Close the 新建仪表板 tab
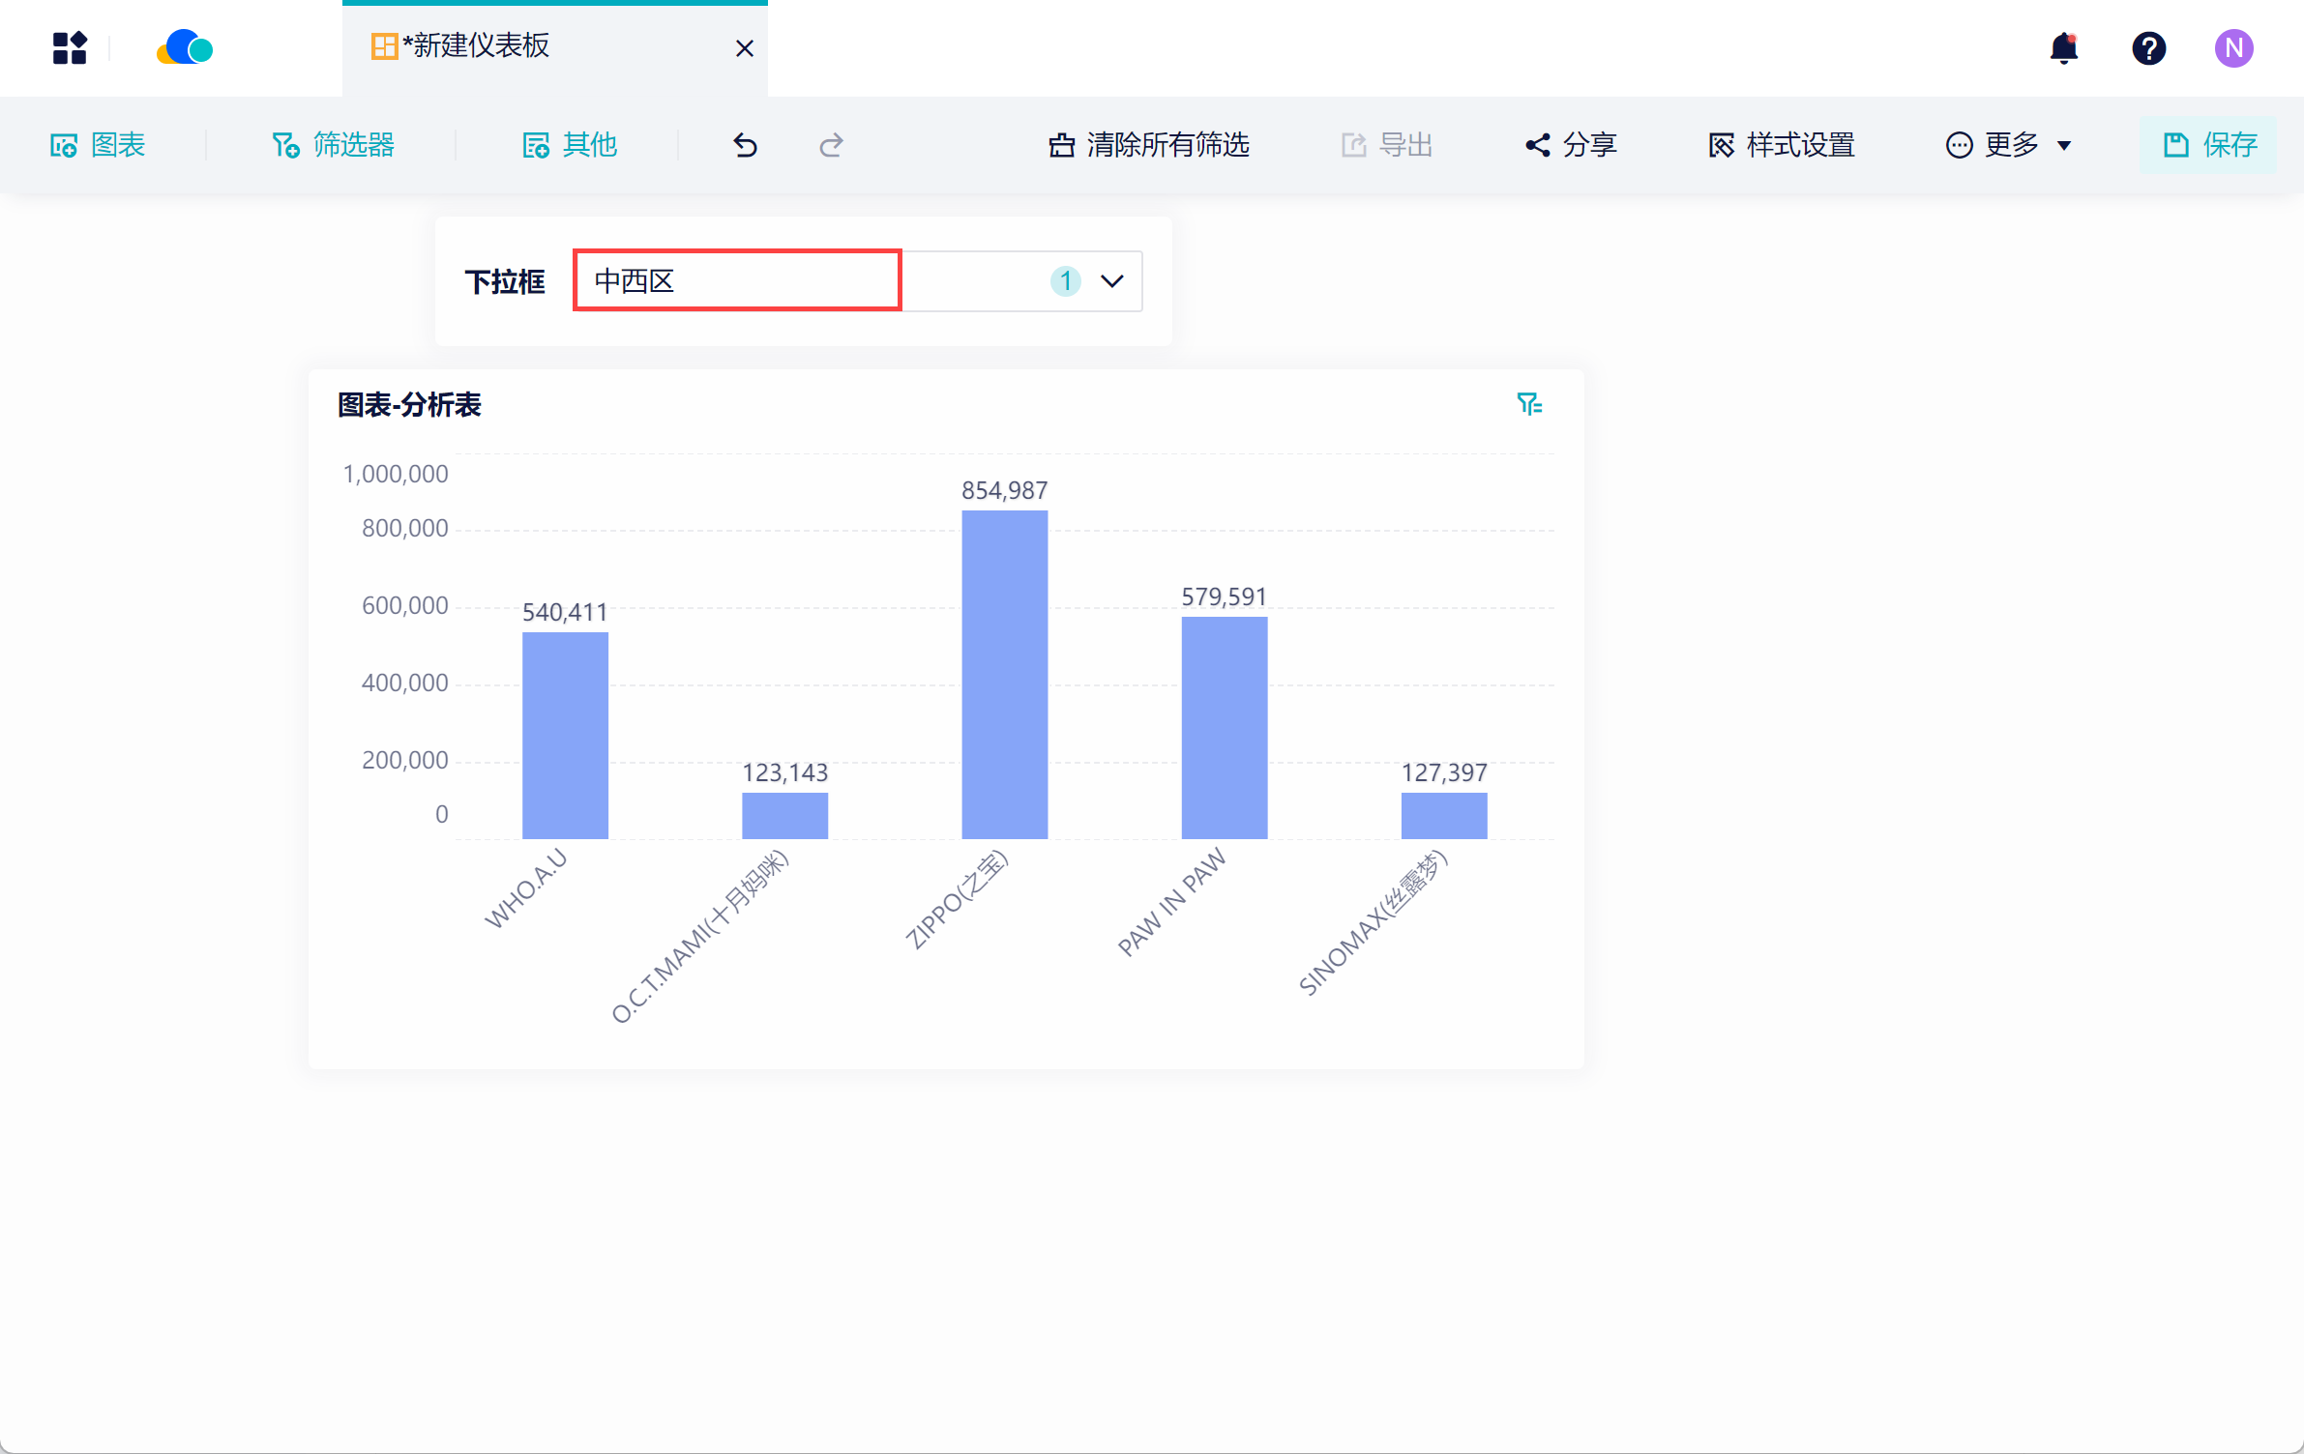This screenshot has height=1454, width=2304. point(744,48)
